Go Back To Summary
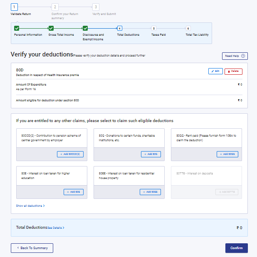Image resolution: width=257 pixels, height=257 pixels. [32, 248]
